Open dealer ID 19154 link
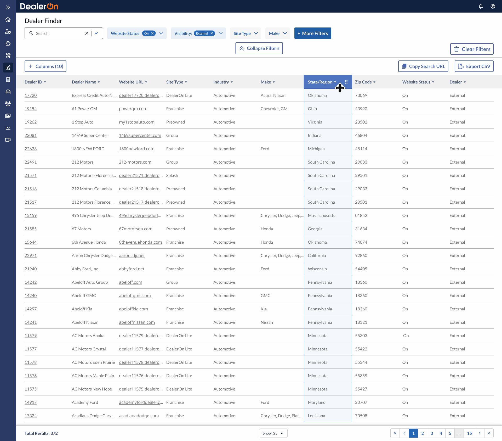Screen dimensions: 502x441 pos(31,109)
